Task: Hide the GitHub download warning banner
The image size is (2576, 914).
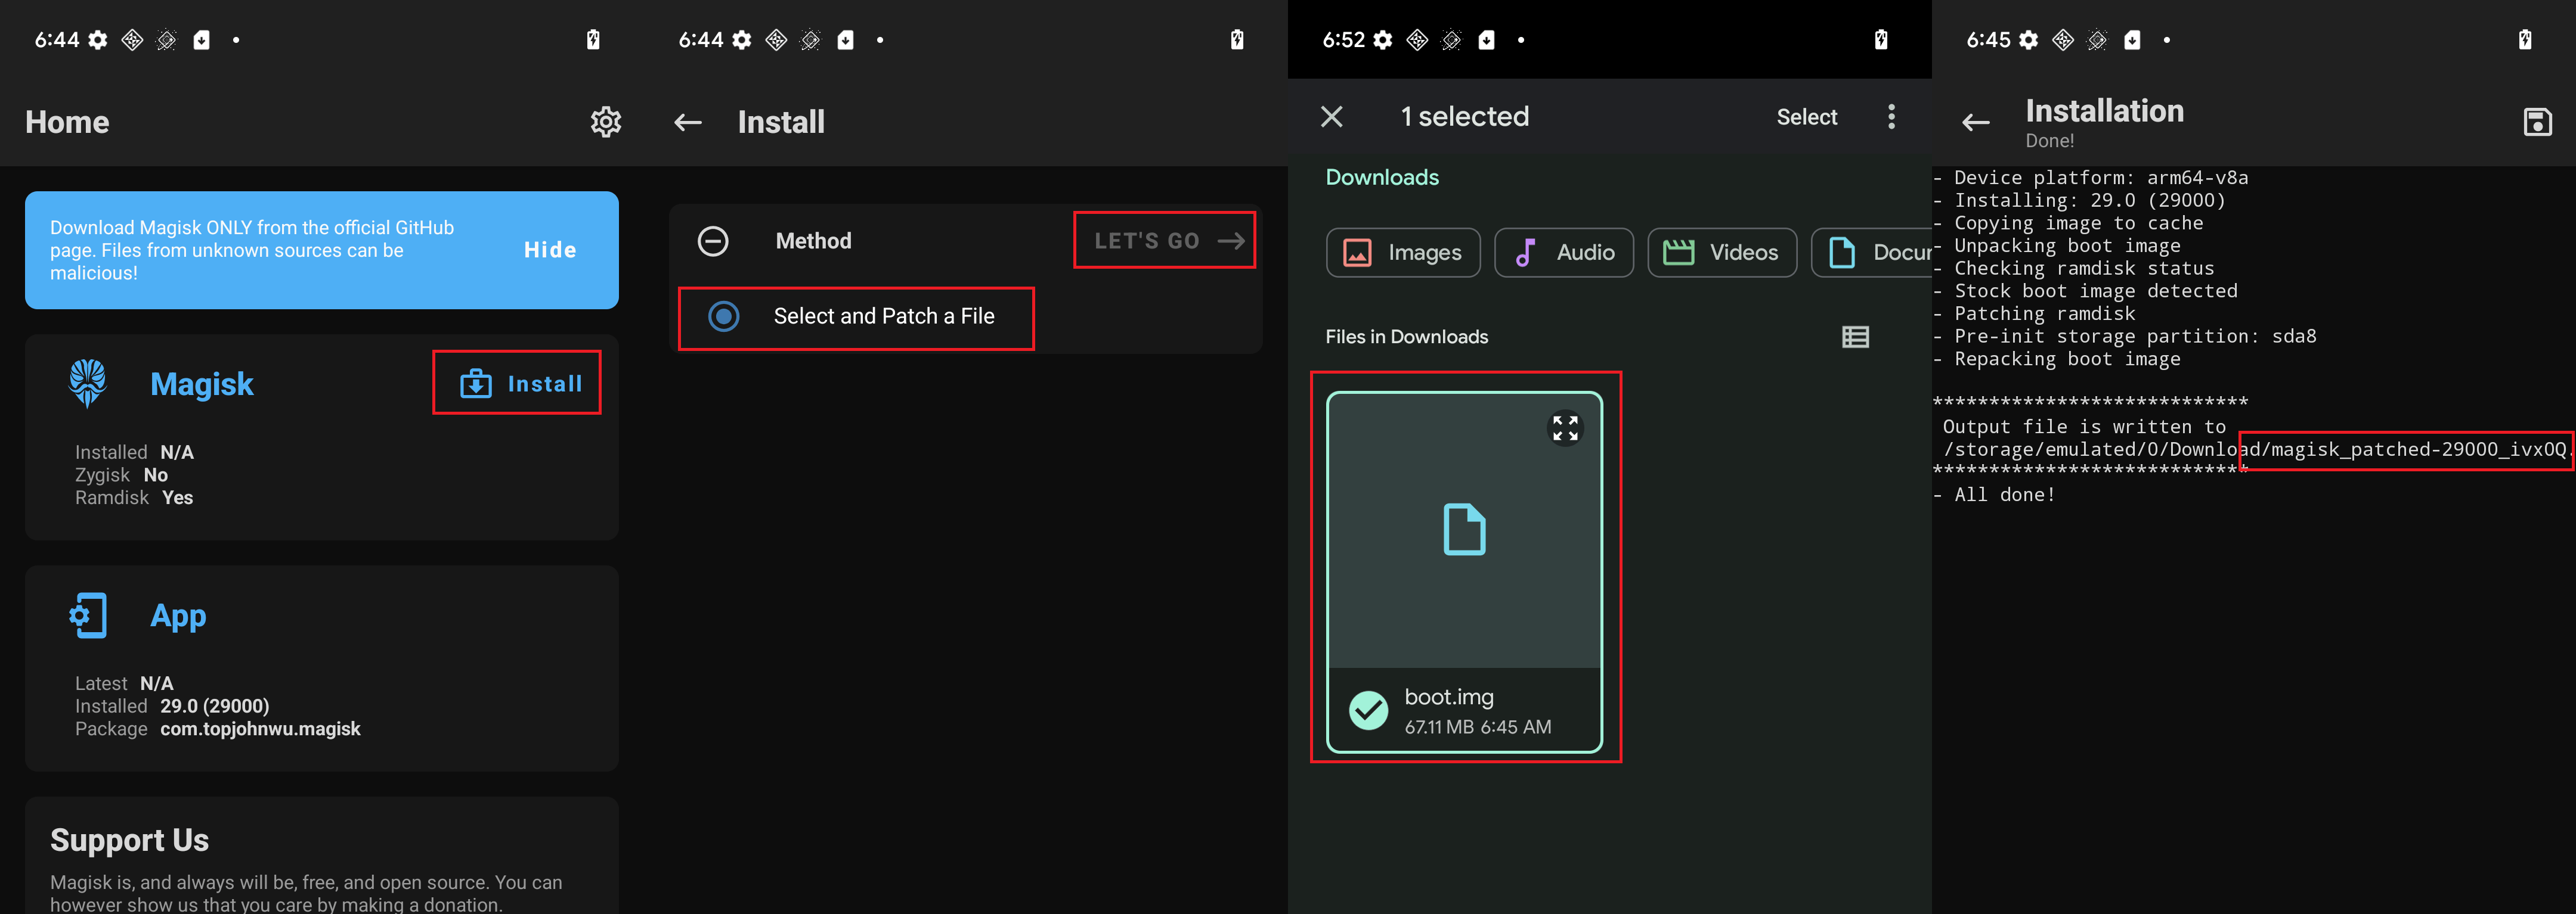Action: (550, 250)
